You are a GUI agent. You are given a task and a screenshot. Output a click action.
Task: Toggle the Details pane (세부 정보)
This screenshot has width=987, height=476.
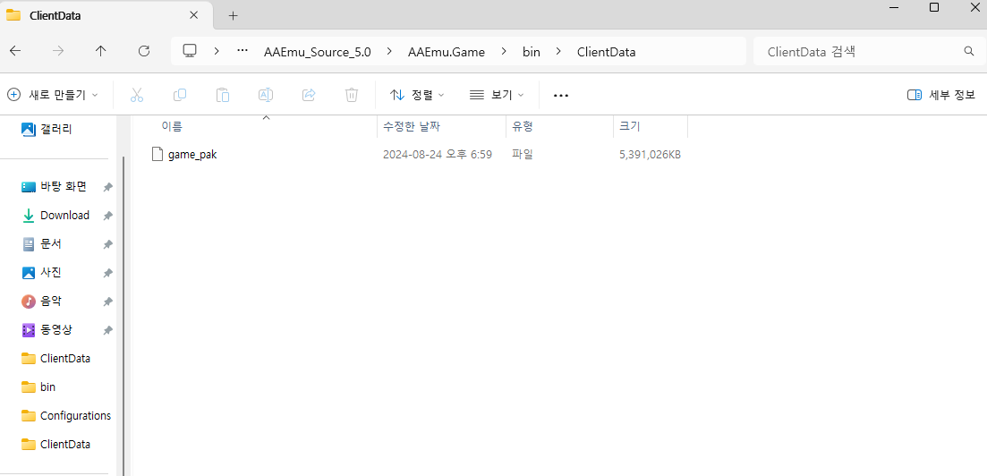click(941, 95)
